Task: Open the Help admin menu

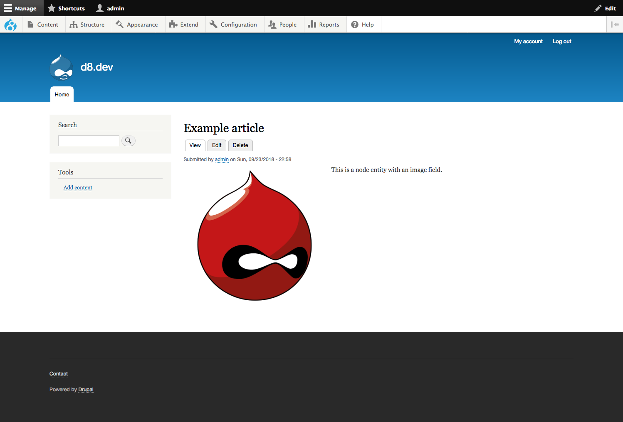Action: 363,25
